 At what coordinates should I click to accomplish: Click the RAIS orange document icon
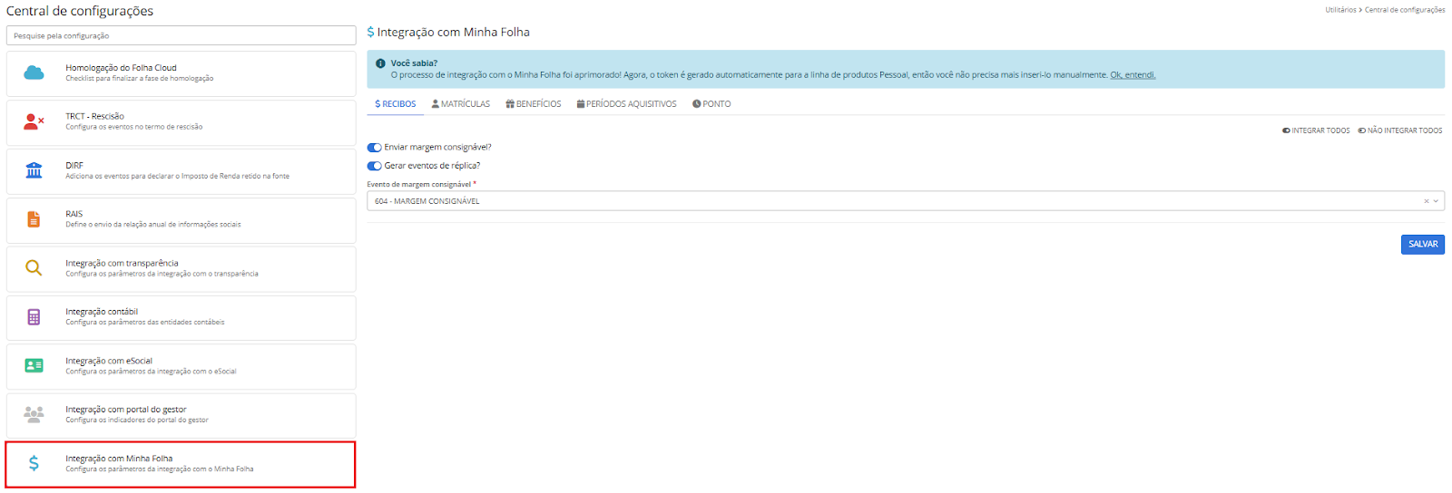pos(34,219)
